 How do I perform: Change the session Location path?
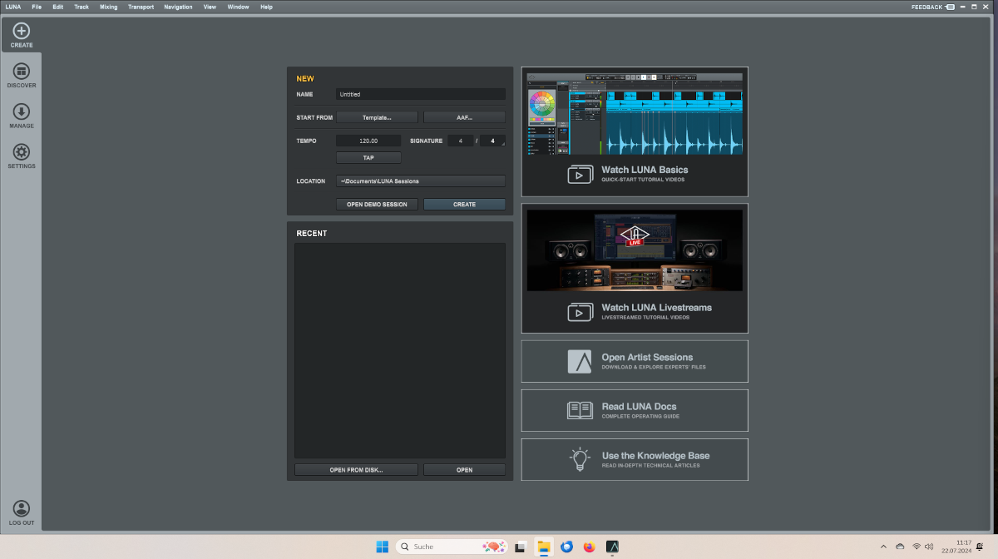tap(421, 181)
